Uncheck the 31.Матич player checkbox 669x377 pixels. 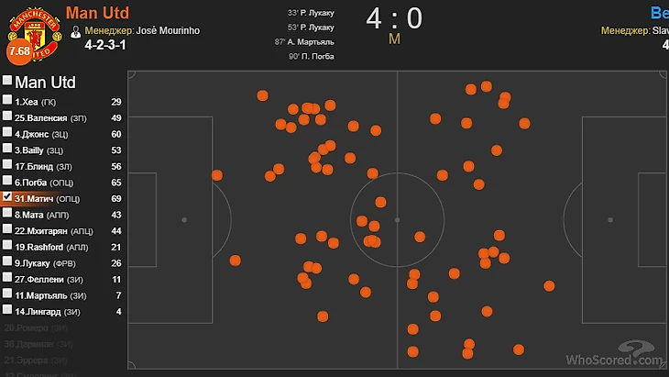coord(7,198)
